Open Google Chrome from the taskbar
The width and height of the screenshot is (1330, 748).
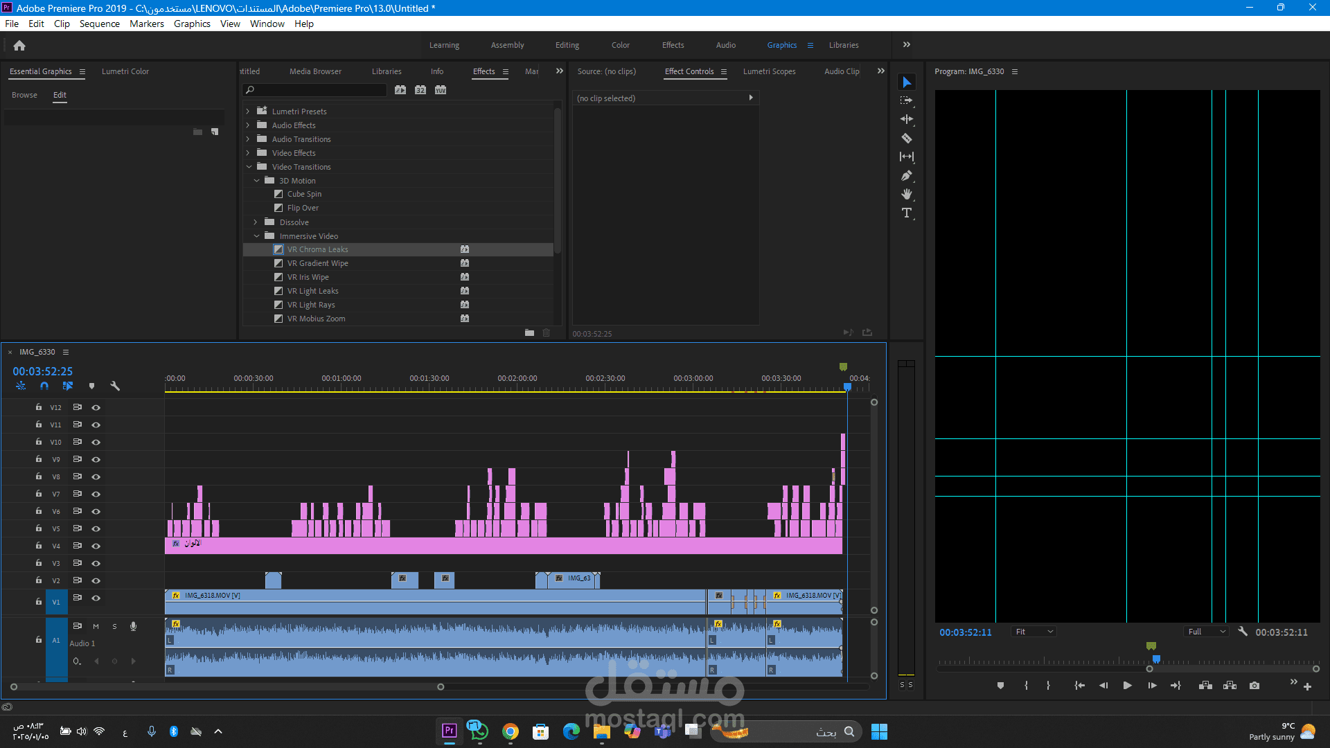coord(511,731)
